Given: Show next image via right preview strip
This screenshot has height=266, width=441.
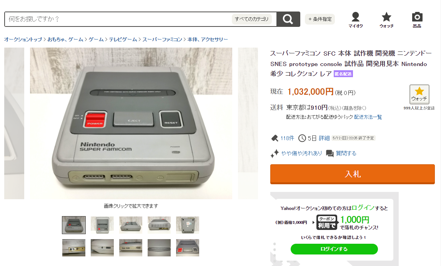Looking at the screenshot, I should [248, 123].
